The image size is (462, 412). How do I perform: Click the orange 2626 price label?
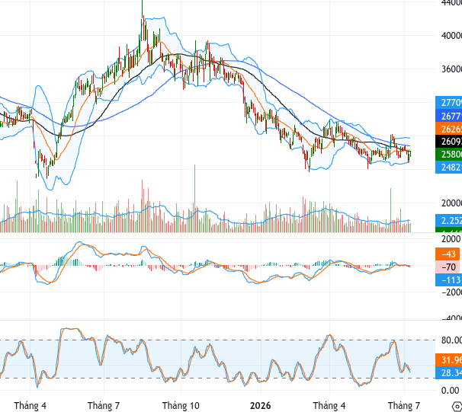click(x=449, y=129)
